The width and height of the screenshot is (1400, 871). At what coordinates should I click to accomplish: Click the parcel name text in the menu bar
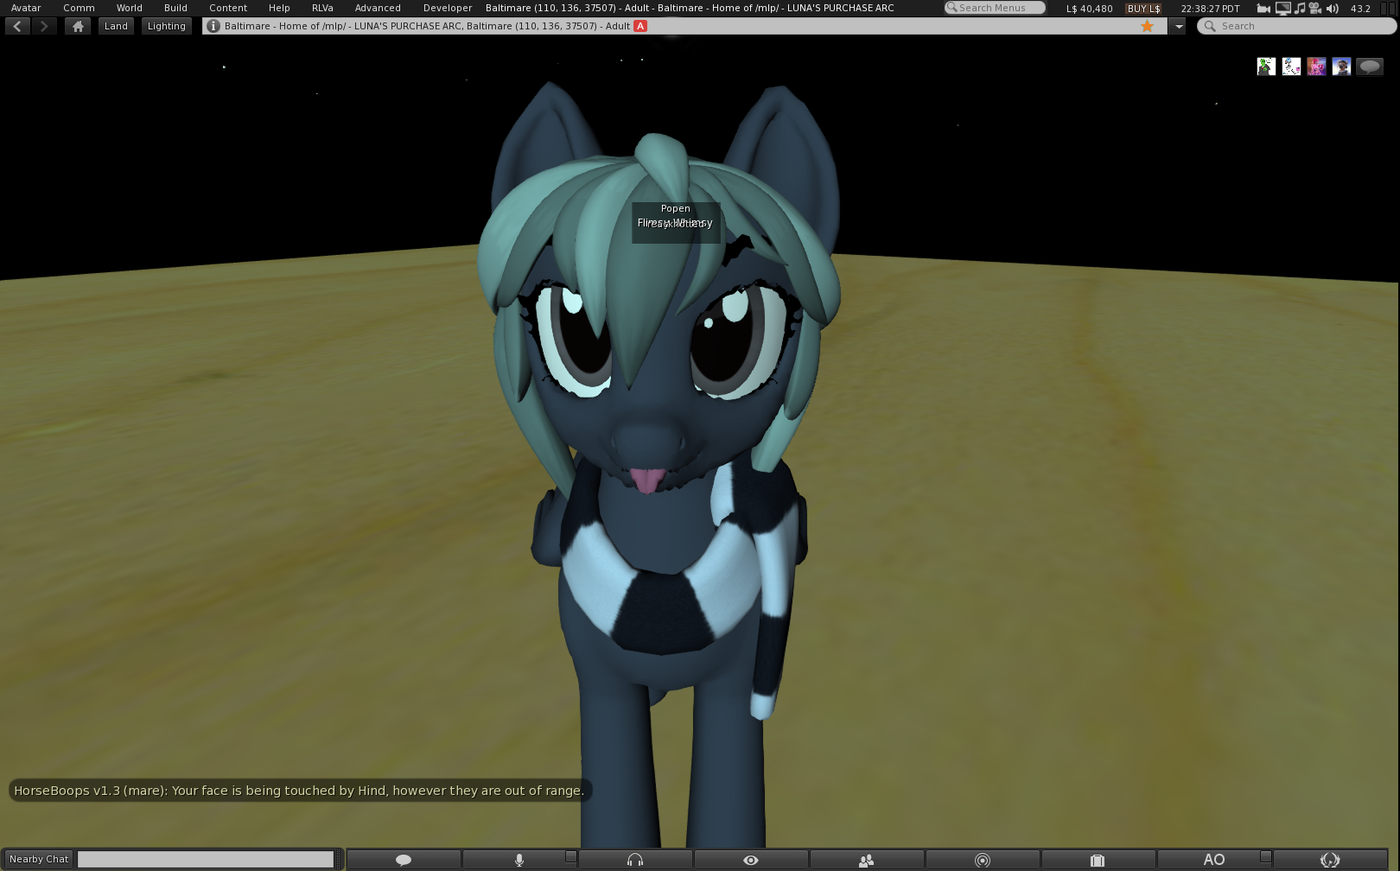click(x=690, y=8)
